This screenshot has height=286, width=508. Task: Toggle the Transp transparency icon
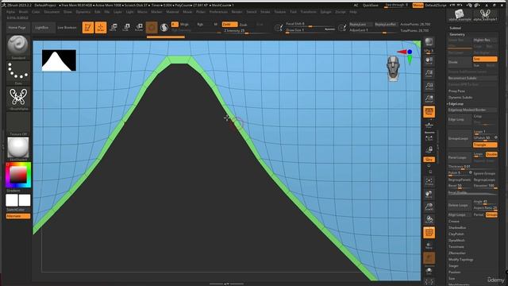pos(429,245)
